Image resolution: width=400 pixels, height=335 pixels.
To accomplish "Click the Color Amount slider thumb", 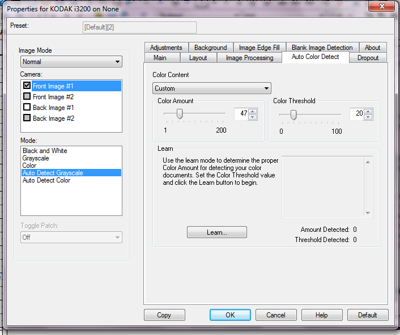I will 180,114.
